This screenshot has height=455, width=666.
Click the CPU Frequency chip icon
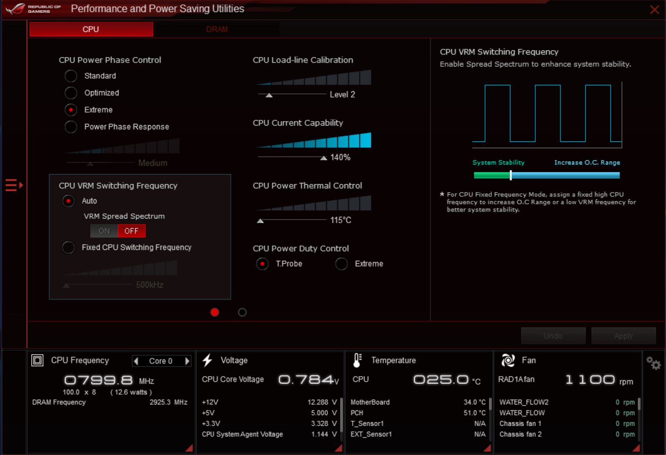point(37,360)
